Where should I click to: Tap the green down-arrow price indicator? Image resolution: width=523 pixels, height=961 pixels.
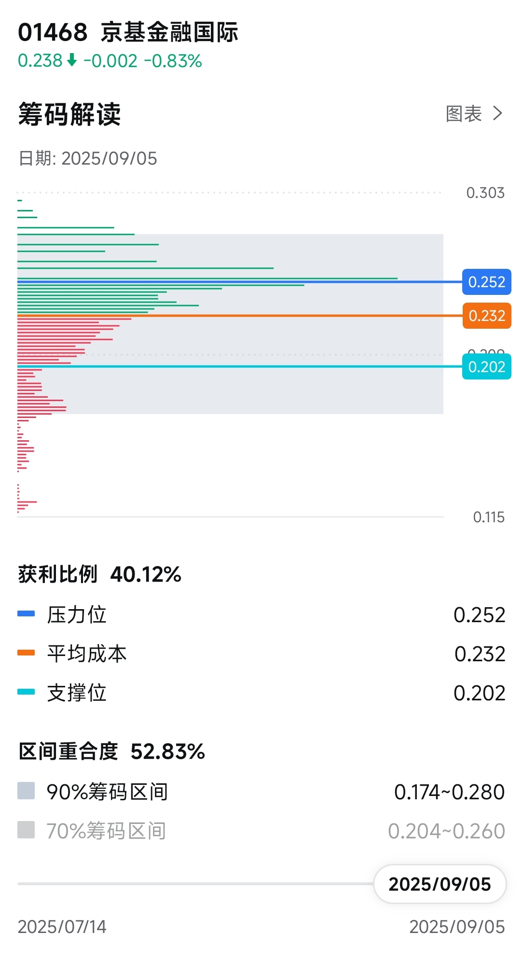[x=72, y=60]
